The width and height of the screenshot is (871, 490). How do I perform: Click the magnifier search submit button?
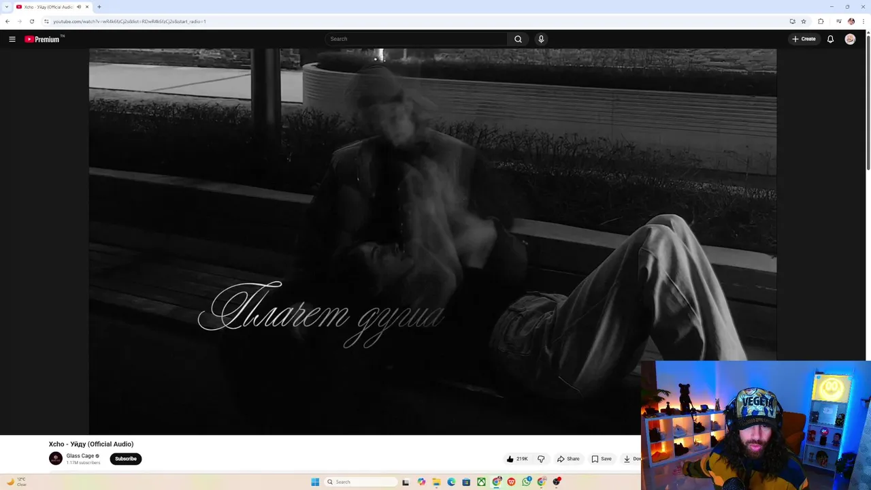[x=518, y=39]
